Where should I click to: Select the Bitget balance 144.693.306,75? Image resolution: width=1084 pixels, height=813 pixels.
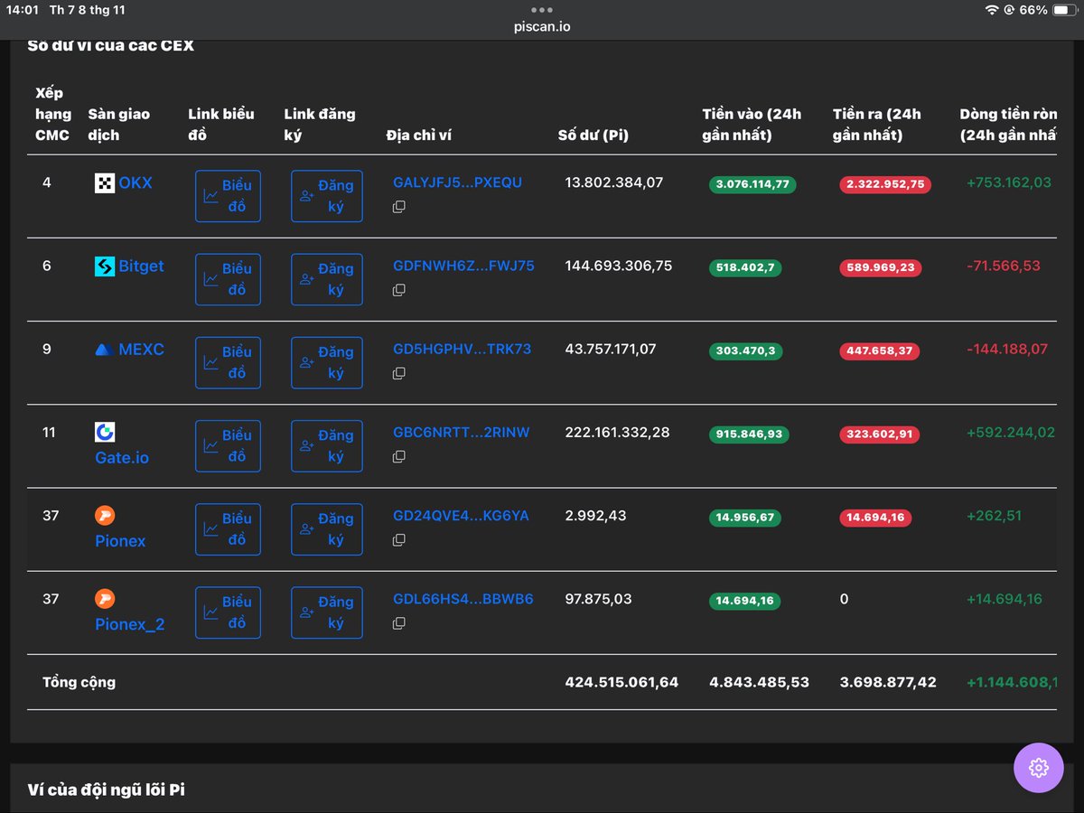(x=618, y=266)
